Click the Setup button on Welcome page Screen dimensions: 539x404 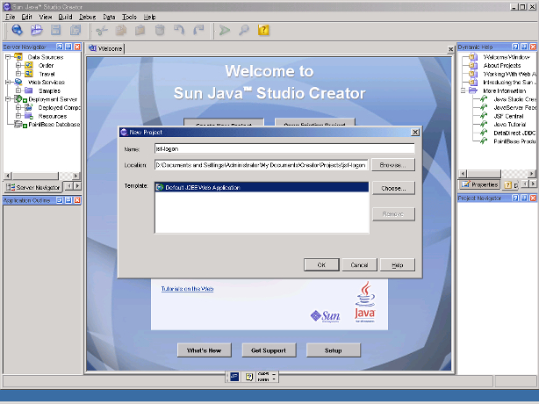(x=333, y=350)
